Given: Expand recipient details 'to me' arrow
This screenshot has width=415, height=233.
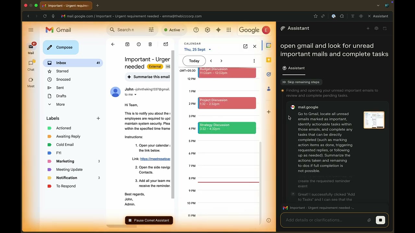Looking at the screenshot, I should [x=136, y=95].
